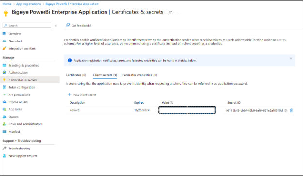Click the Owners people icon
Screen dimensions: 303x176
(x=4, y=117)
